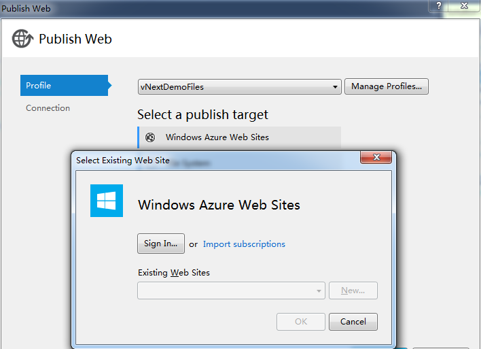This screenshot has width=481, height=349.
Task: Click the New web site button
Action: pyautogui.click(x=353, y=290)
